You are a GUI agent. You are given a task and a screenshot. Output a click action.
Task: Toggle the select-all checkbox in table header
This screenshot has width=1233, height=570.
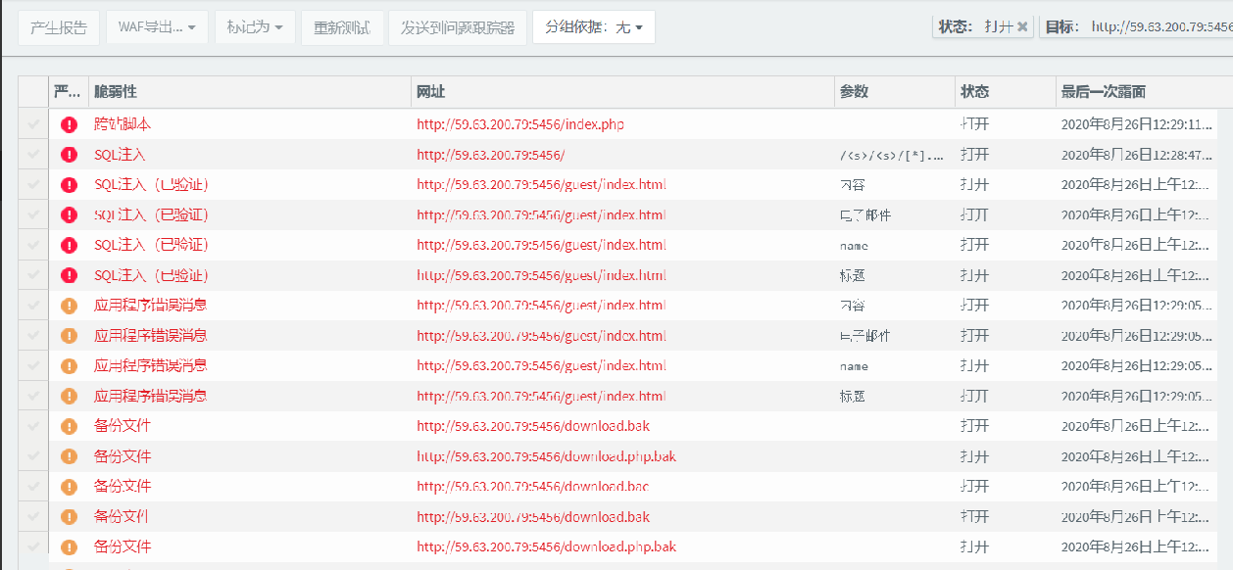(33, 92)
